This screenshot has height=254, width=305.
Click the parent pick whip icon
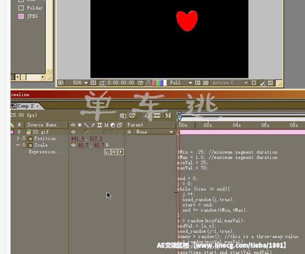(x=129, y=132)
